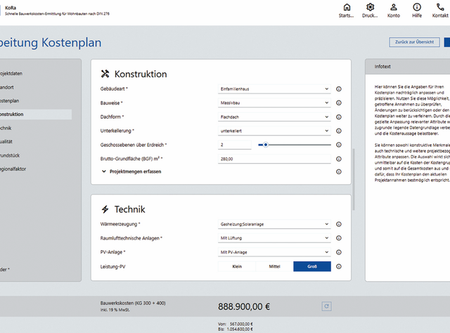The height and width of the screenshot is (333, 450).
Task: Show info for Projektmengen erfassen
Action: pos(339,171)
